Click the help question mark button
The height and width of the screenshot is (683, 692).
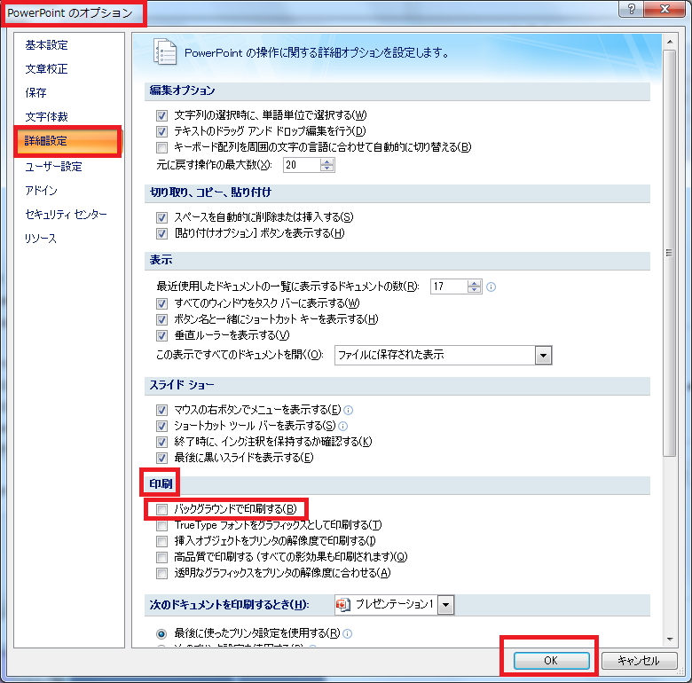[631, 9]
